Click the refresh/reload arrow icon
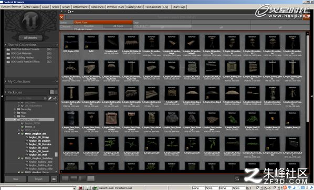This screenshot has width=314, height=190. click(69, 12)
